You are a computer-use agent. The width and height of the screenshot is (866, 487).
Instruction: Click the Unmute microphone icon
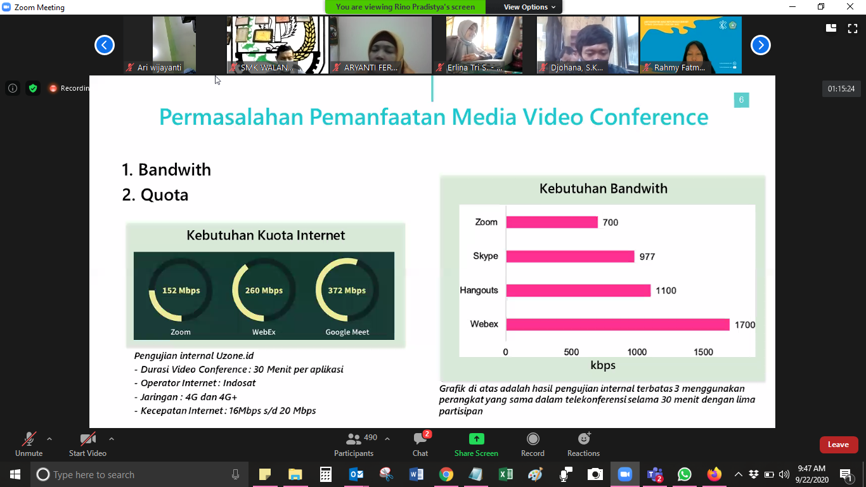click(29, 439)
